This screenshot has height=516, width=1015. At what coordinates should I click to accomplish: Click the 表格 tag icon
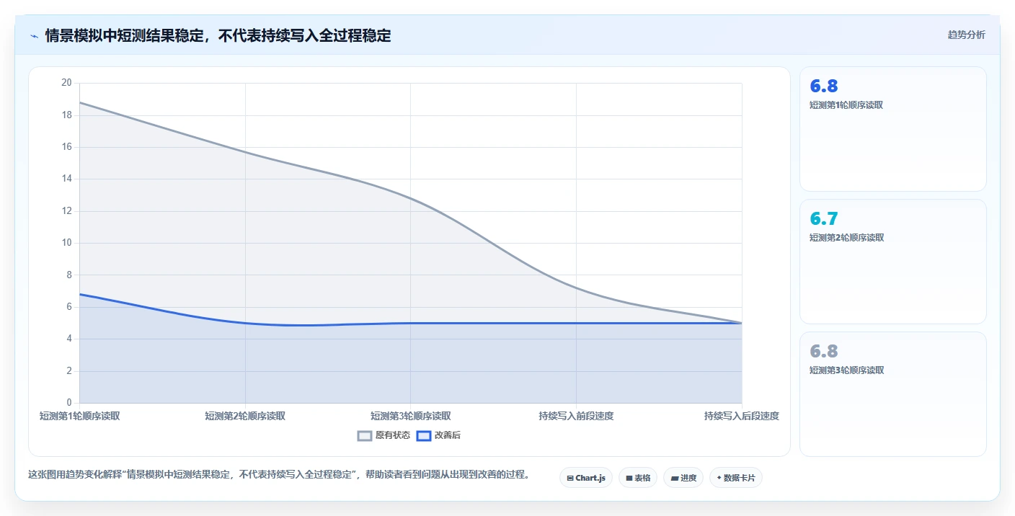[x=629, y=478]
